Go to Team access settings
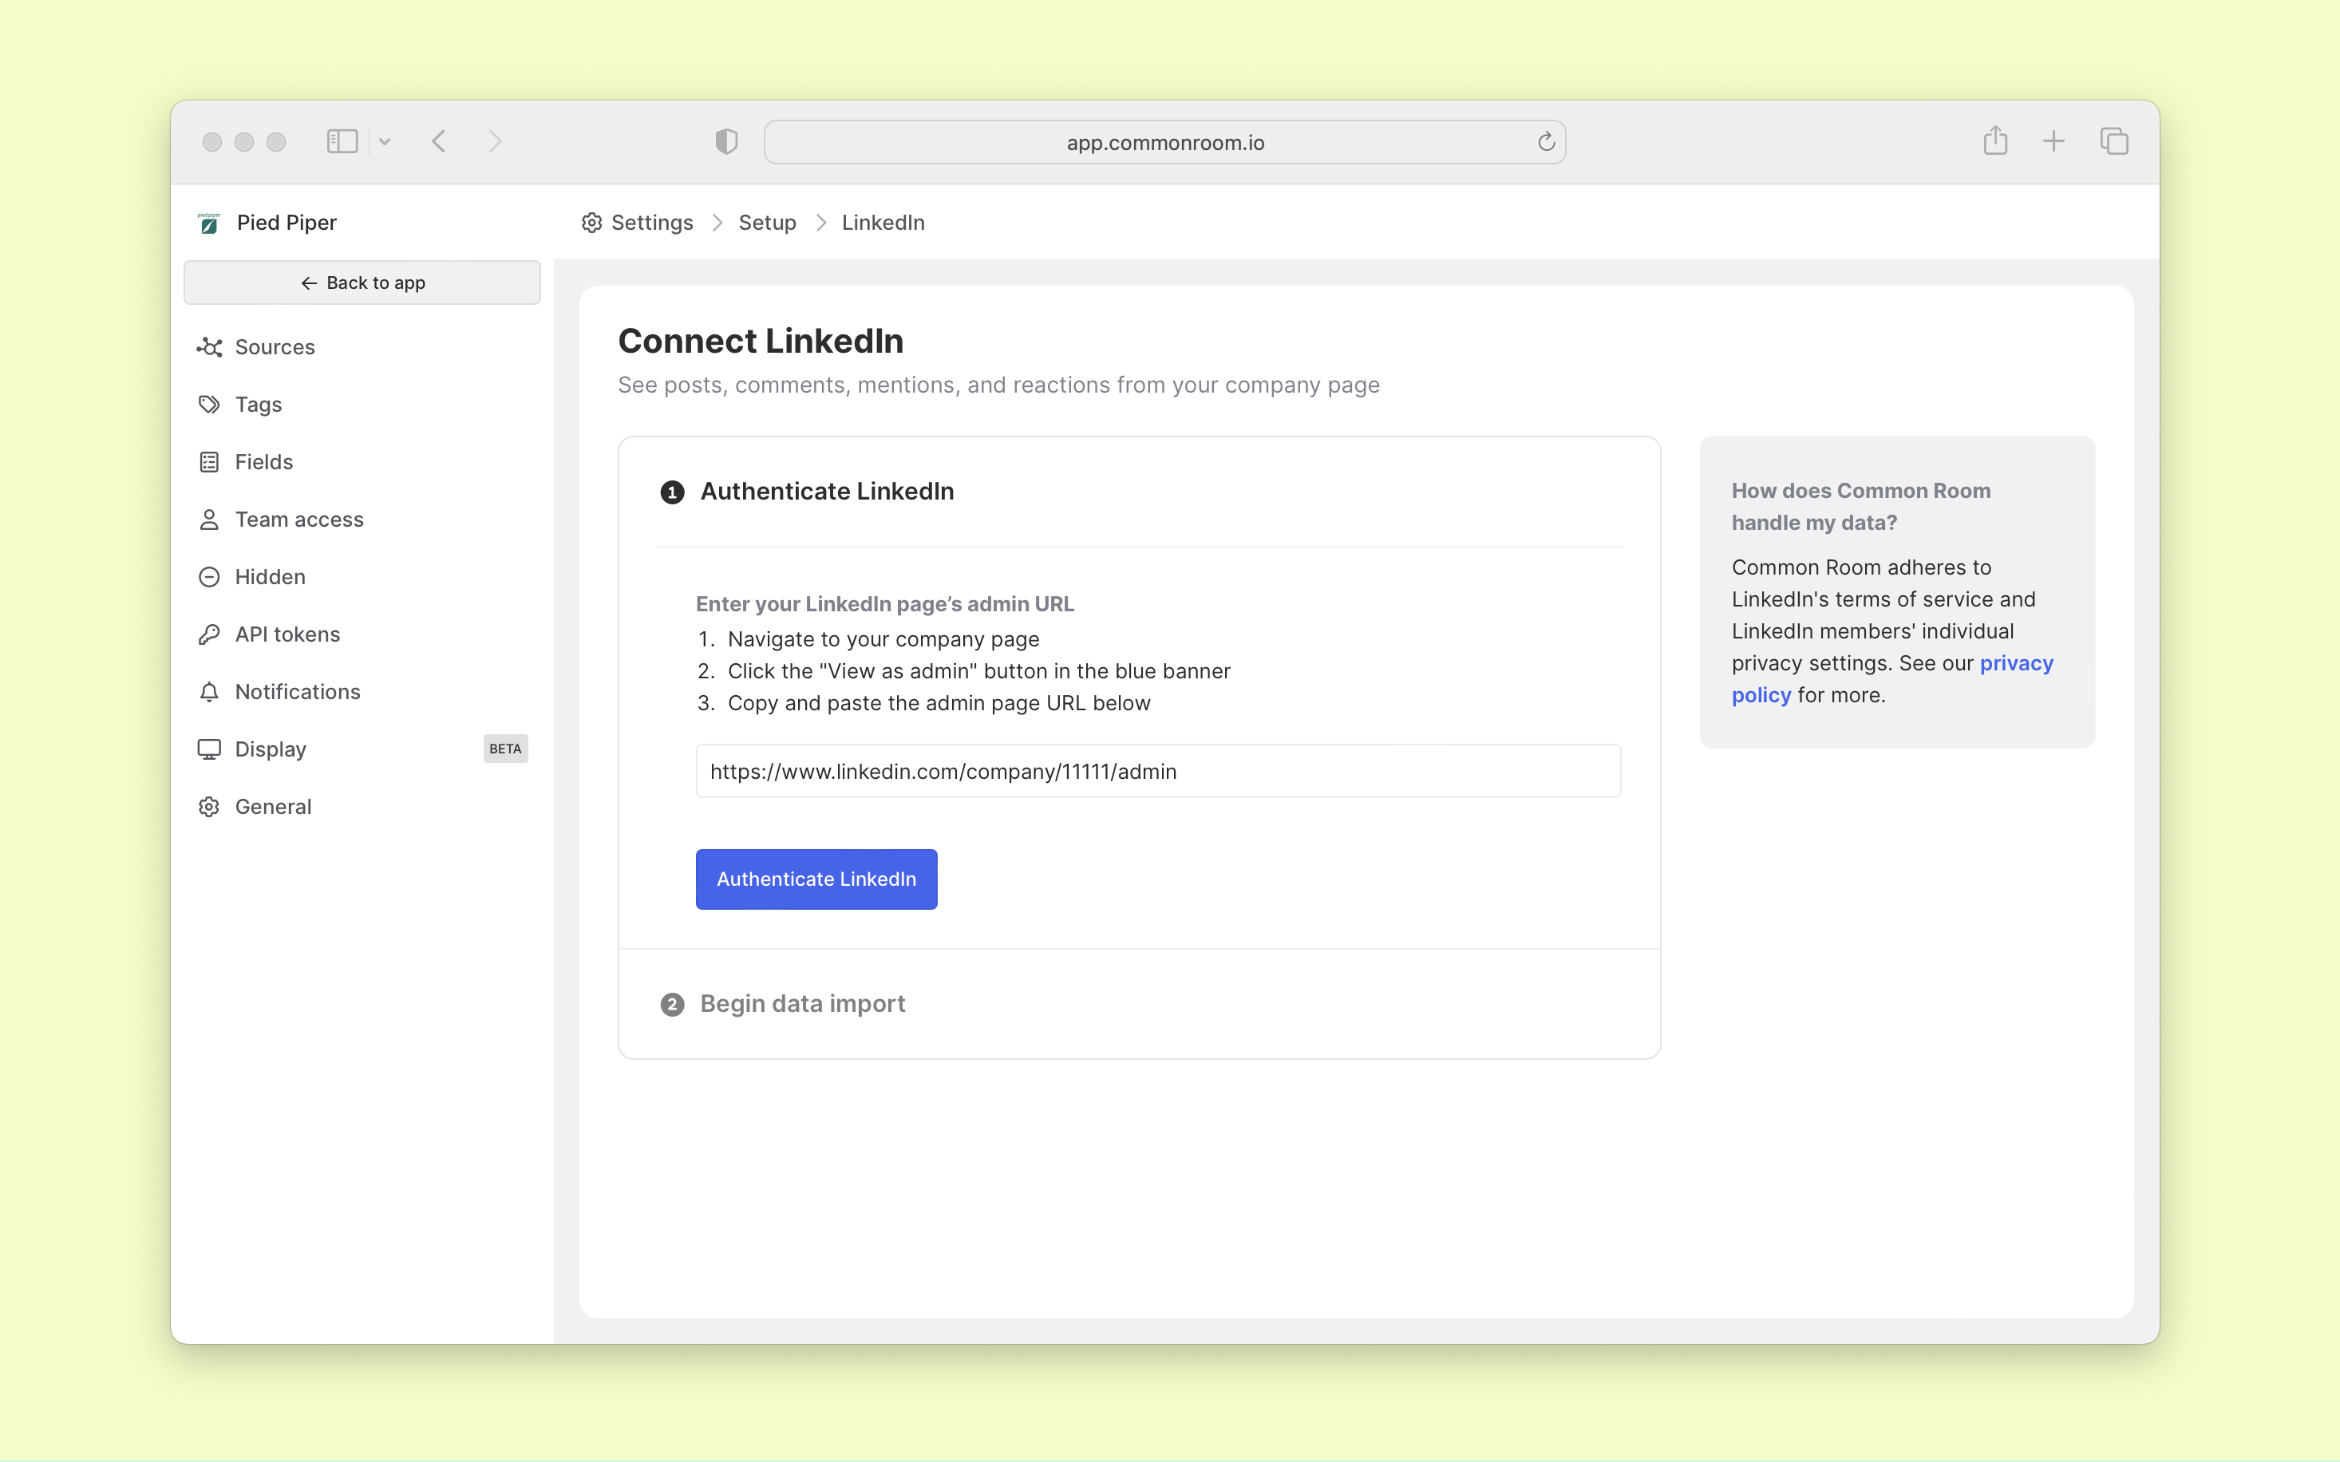Screen dimensions: 2340x1462 coord(298,520)
